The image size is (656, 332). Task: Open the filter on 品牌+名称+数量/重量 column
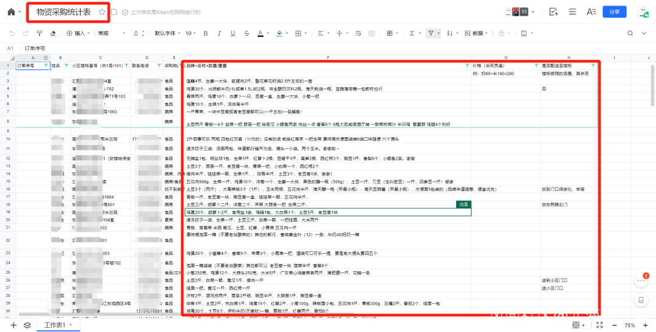tap(467, 66)
